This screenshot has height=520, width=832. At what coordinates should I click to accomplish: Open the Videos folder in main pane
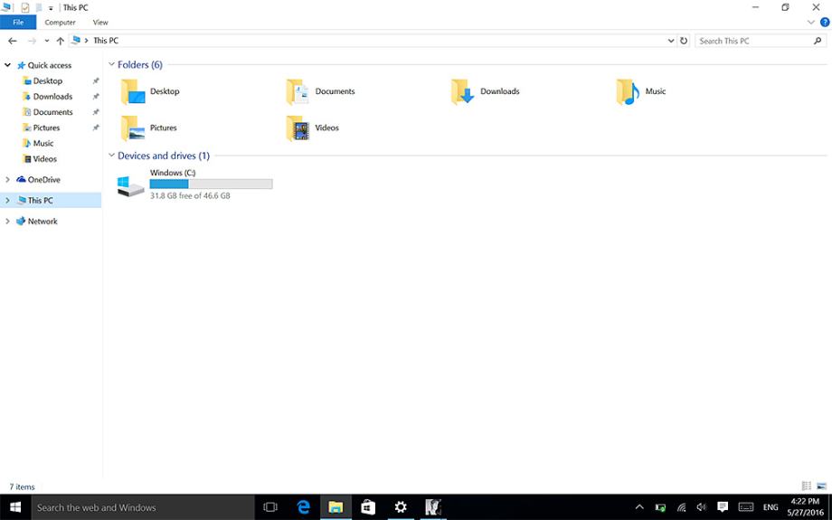(x=312, y=128)
